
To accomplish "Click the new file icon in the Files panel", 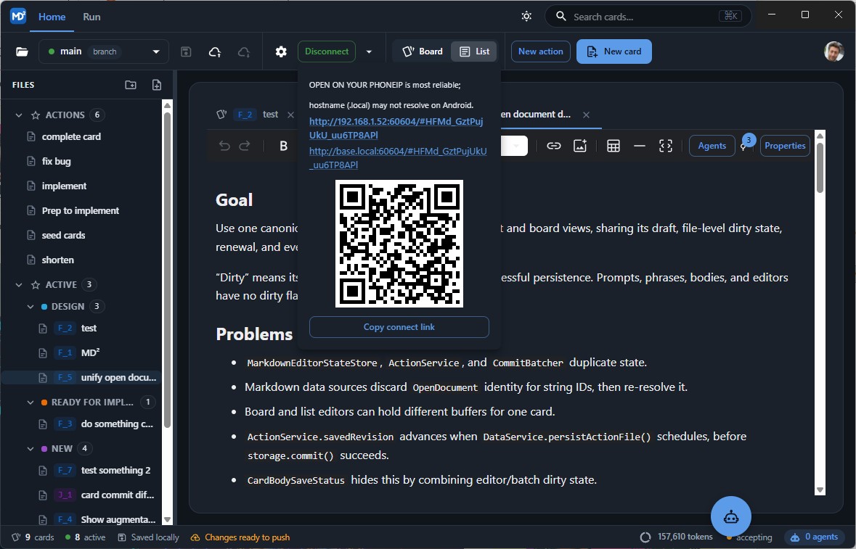I will click(x=157, y=85).
